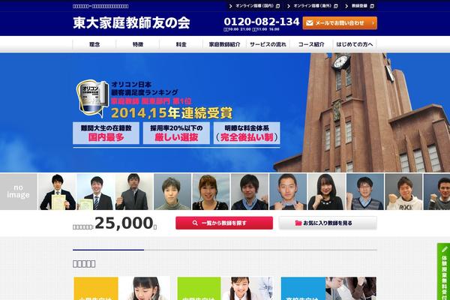Click the chevron arrow before オンライン指導(海外)

pyautogui.click(x=289, y=6)
